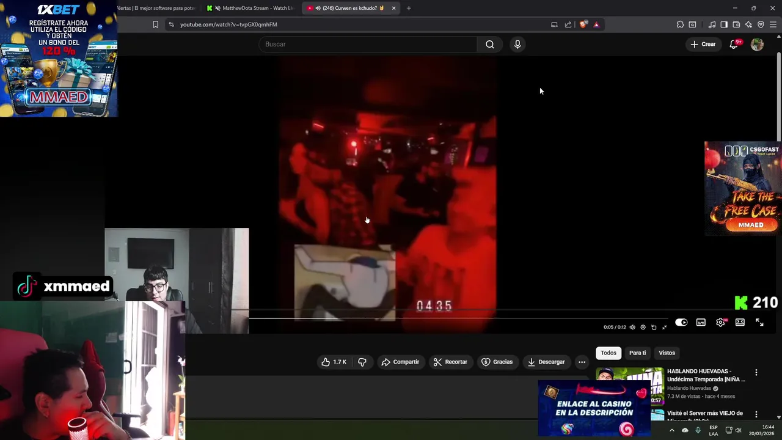The image size is (782, 440).
Task: Open the Brave Wallet icon
Action: pyautogui.click(x=736, y=24)
